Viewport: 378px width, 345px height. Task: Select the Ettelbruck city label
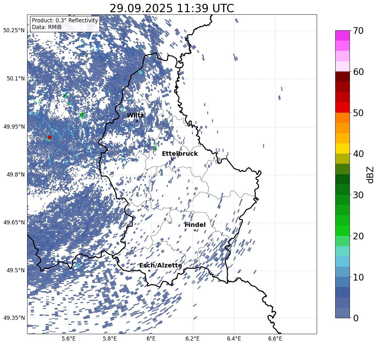(x=180, y=154)
